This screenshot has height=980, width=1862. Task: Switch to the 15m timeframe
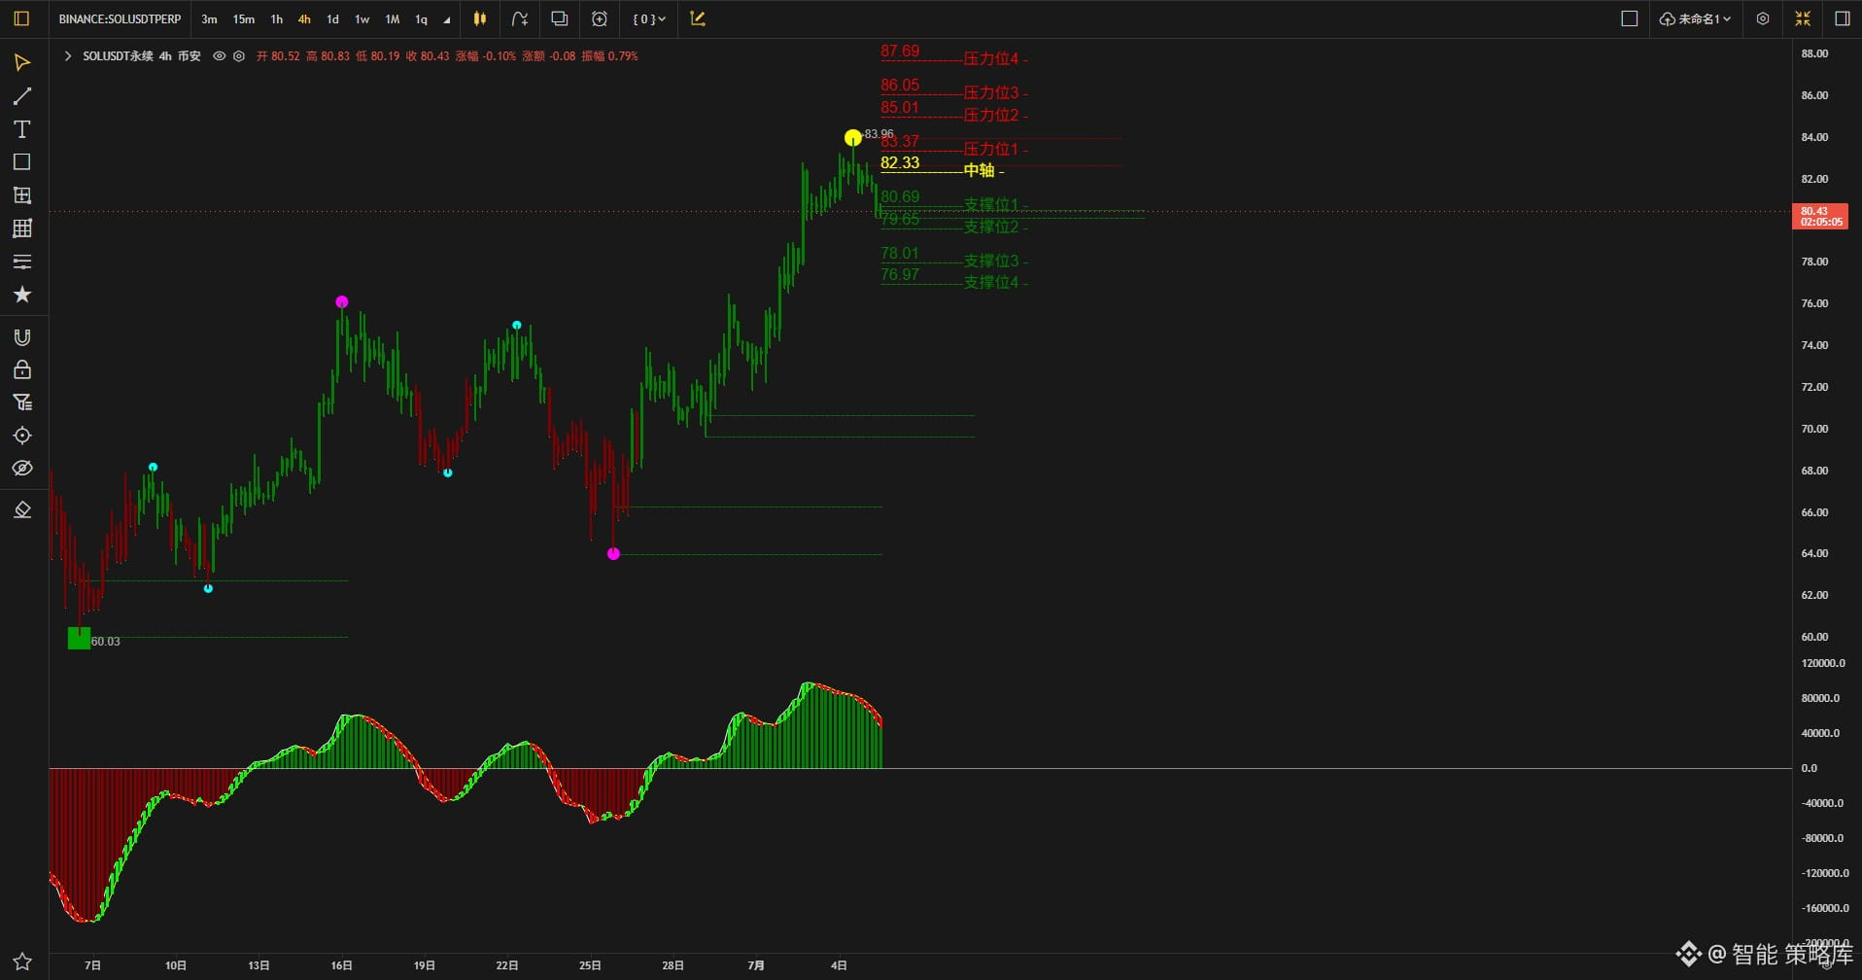pyautogui.click(x=244, y=19)
